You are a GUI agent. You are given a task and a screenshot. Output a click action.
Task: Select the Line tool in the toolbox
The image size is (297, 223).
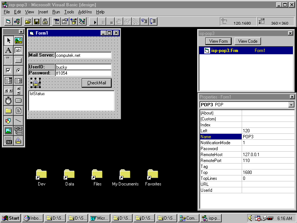click(x=18, y=121)
